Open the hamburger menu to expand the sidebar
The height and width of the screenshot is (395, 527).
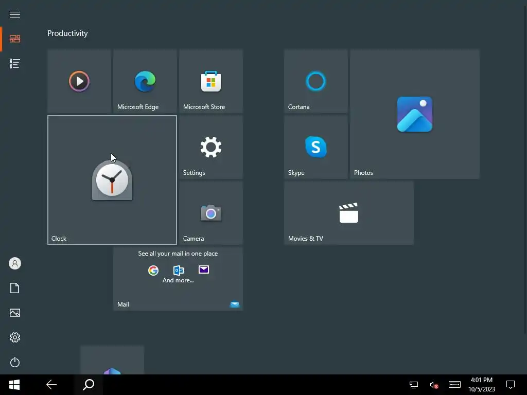15,14
